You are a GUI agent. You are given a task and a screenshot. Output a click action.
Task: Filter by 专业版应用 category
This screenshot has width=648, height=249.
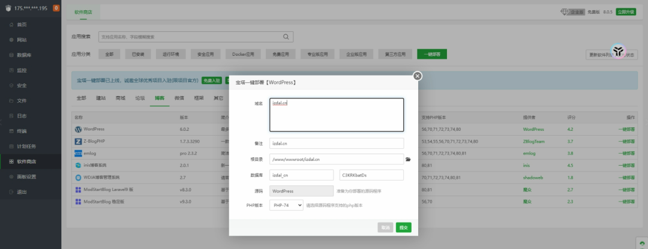click(x=317, y=54)
